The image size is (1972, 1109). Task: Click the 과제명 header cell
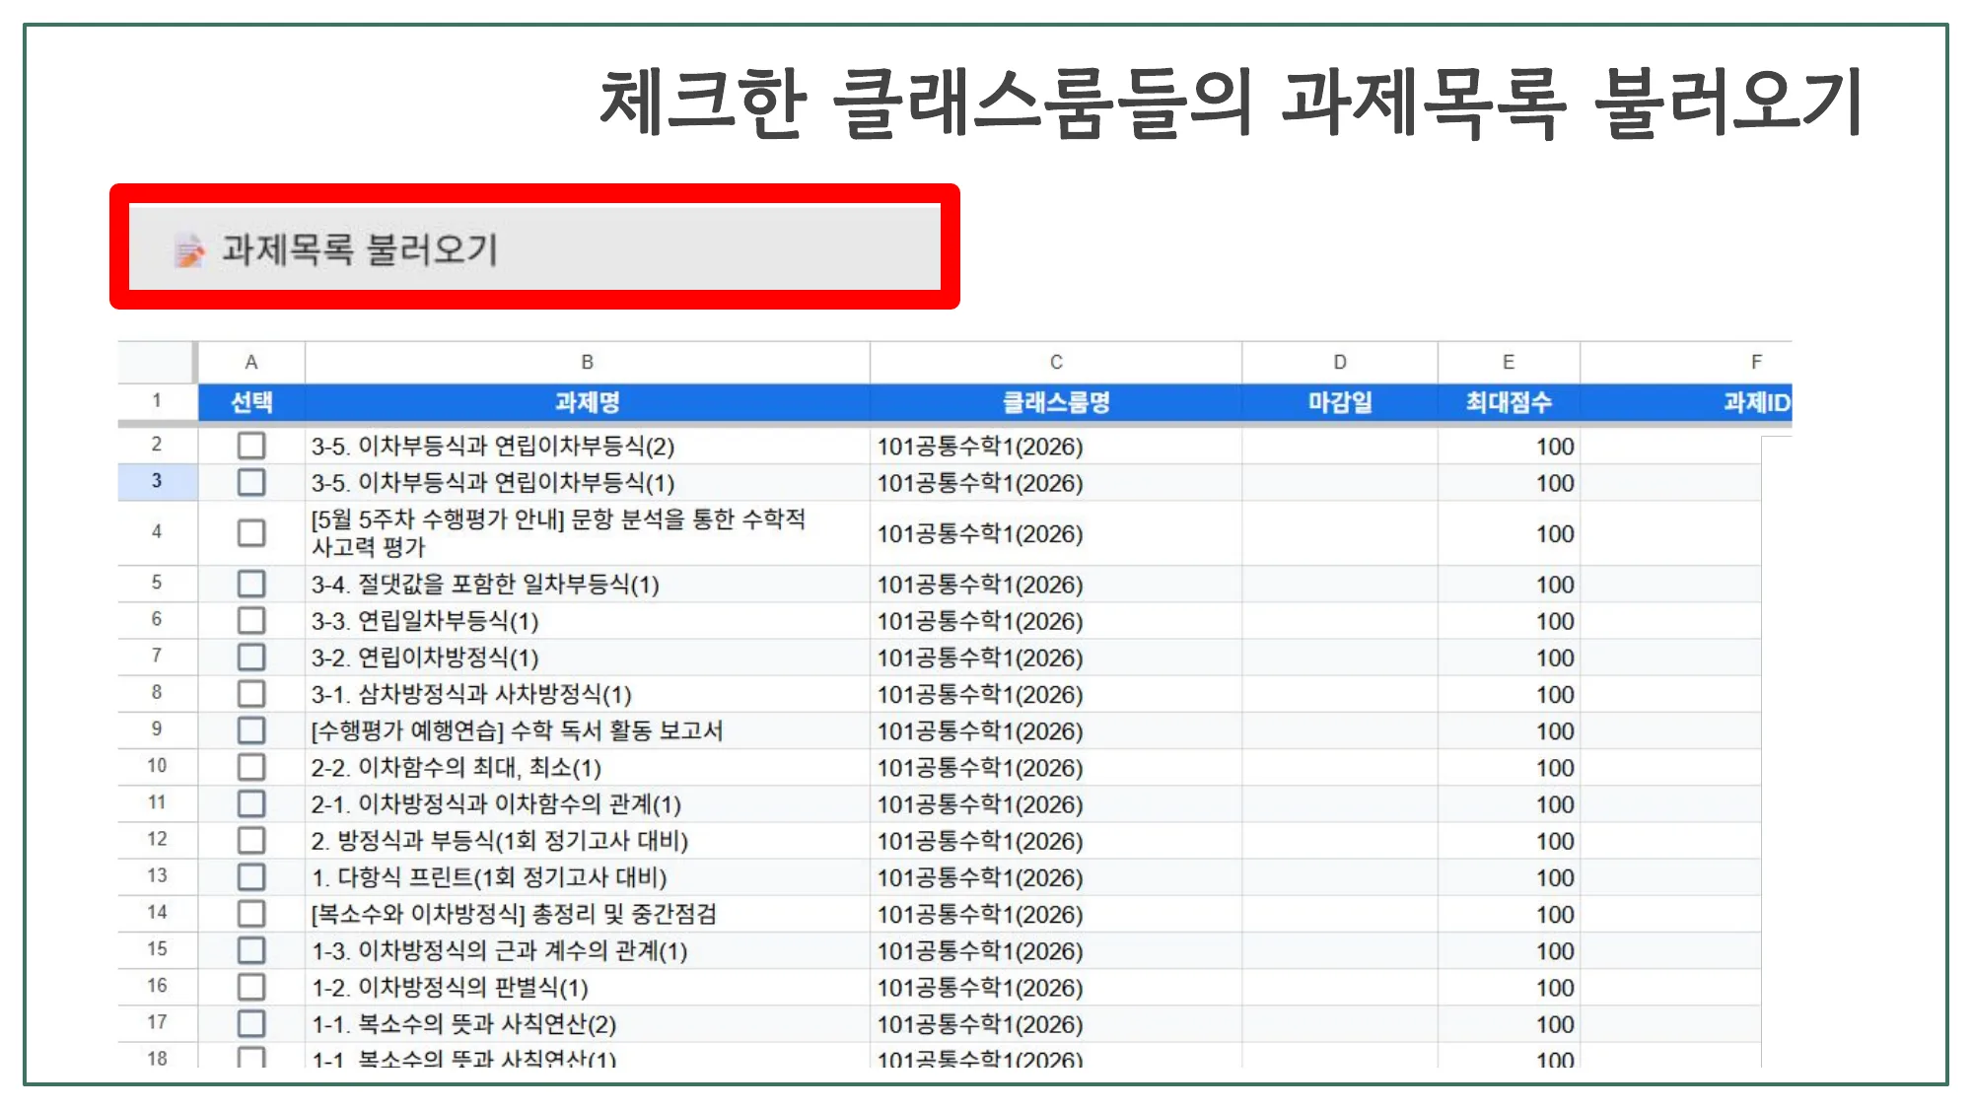(588, 402)
